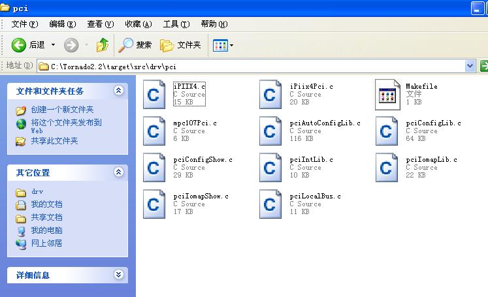Select the pciIomapShow.c file icon

[x=154, y=204]
